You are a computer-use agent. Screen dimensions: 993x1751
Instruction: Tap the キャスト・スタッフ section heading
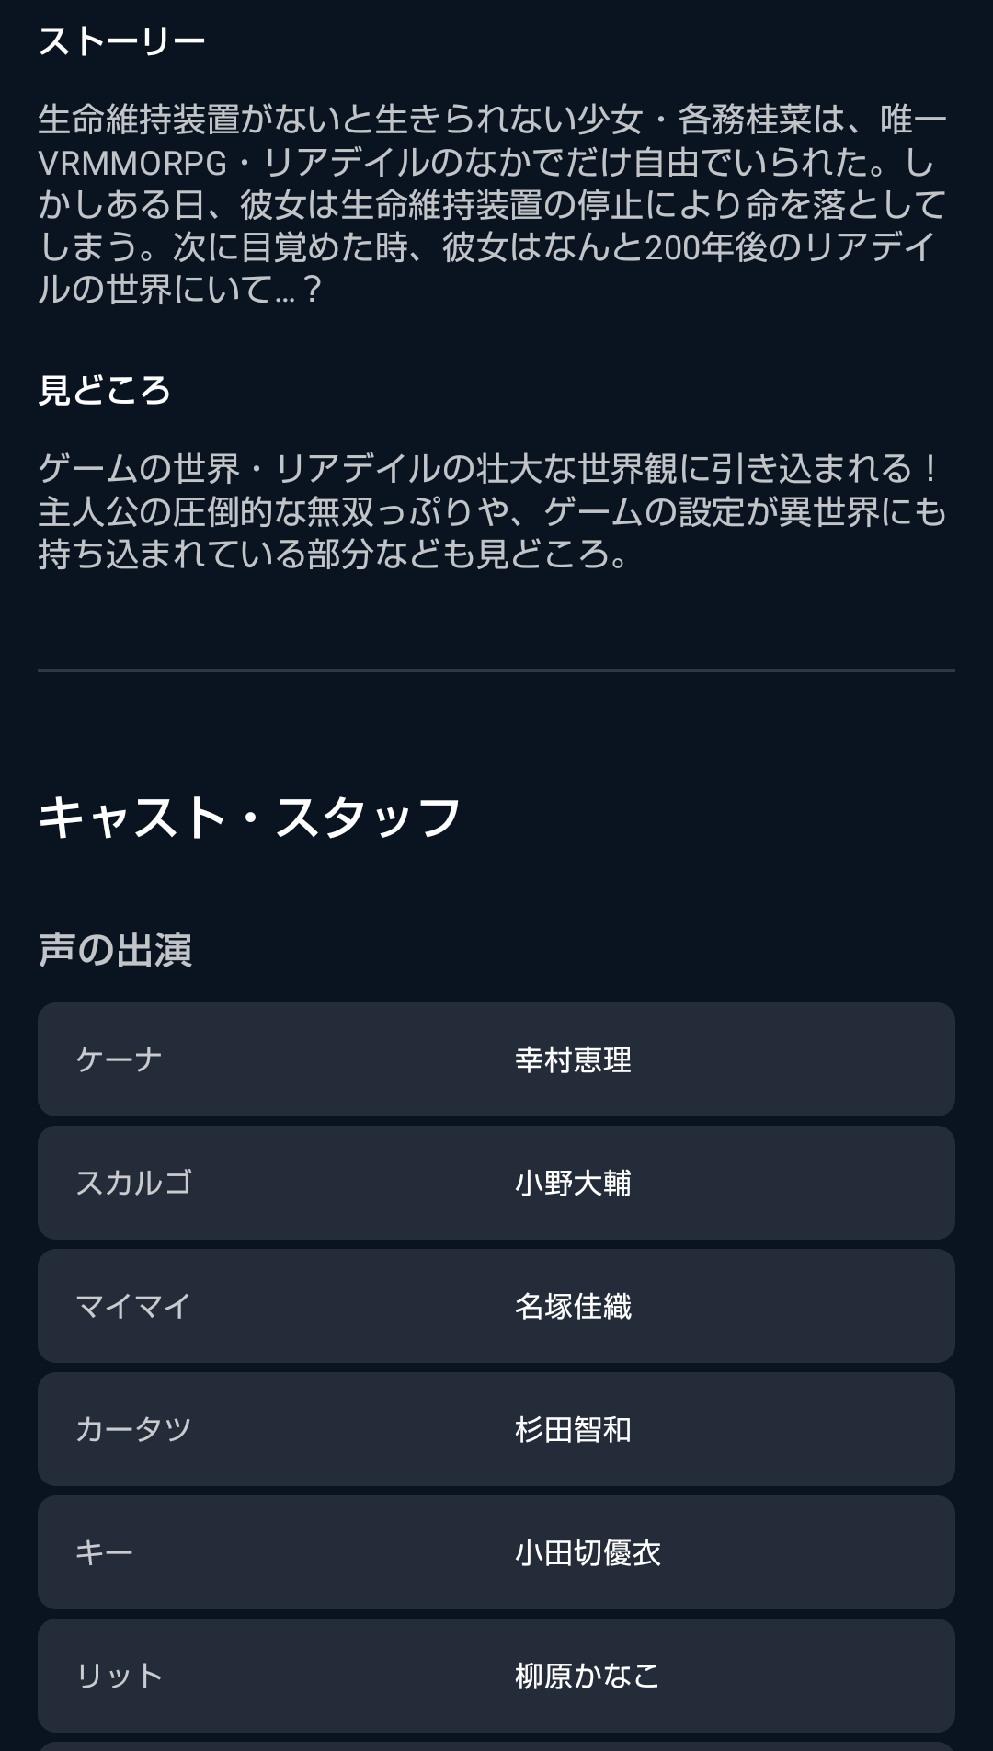coord(249,817)
